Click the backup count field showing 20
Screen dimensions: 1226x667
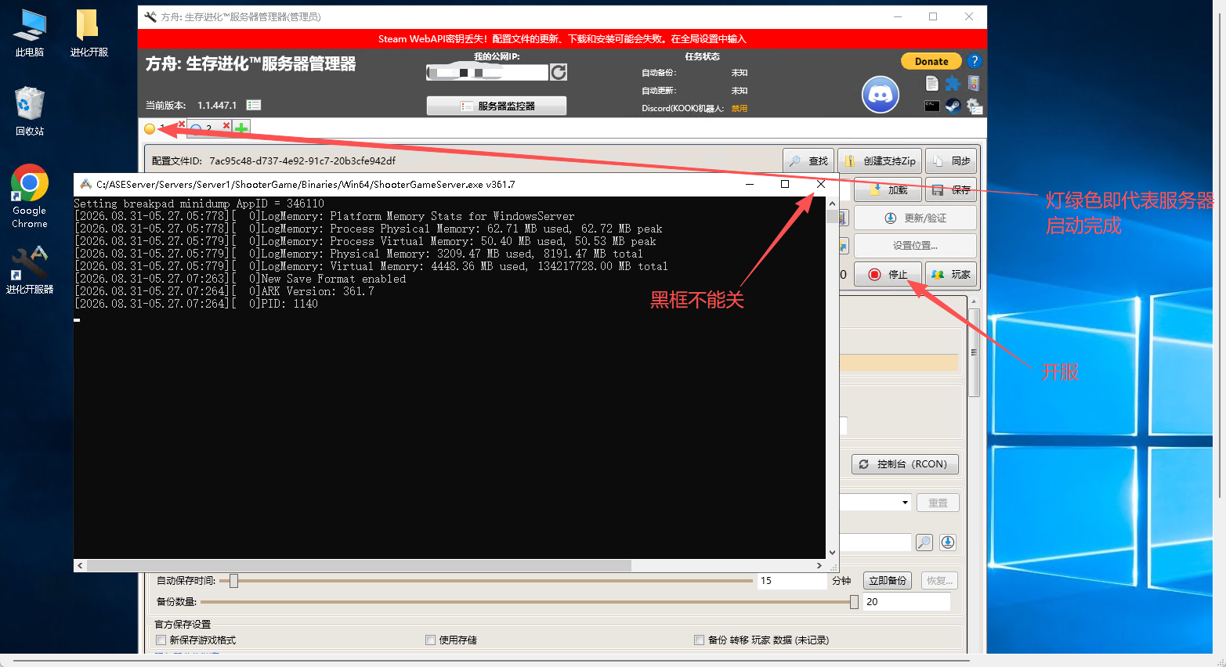(907, 602)
